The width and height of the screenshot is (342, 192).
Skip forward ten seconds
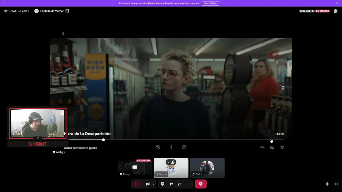click(x=184, y=147)
